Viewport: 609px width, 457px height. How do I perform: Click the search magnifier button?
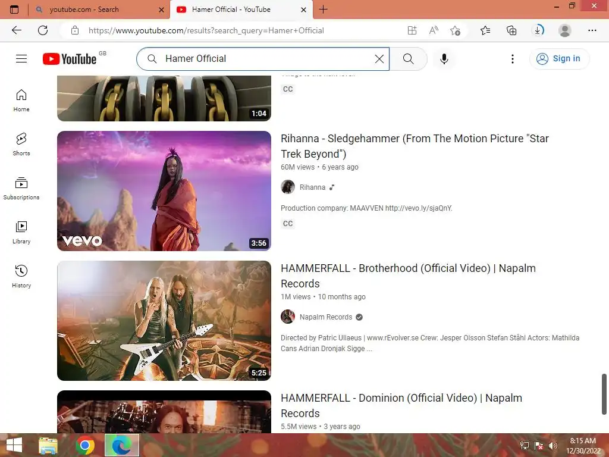click(408, 59)
